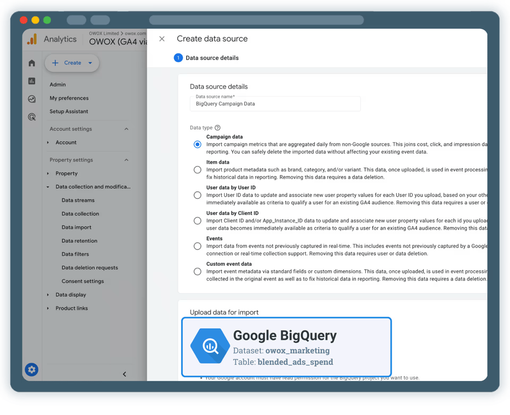Close the Create data source panel

[162, 39]
